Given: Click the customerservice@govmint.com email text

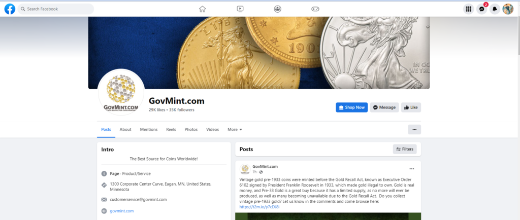Looking at the screenshot, I should pos(138,200).
